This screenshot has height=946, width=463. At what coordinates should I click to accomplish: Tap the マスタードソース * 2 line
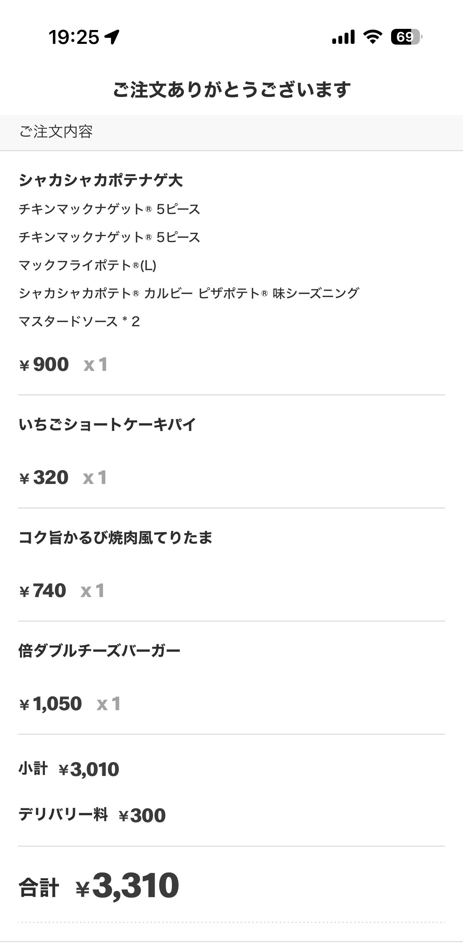[79, 321]
